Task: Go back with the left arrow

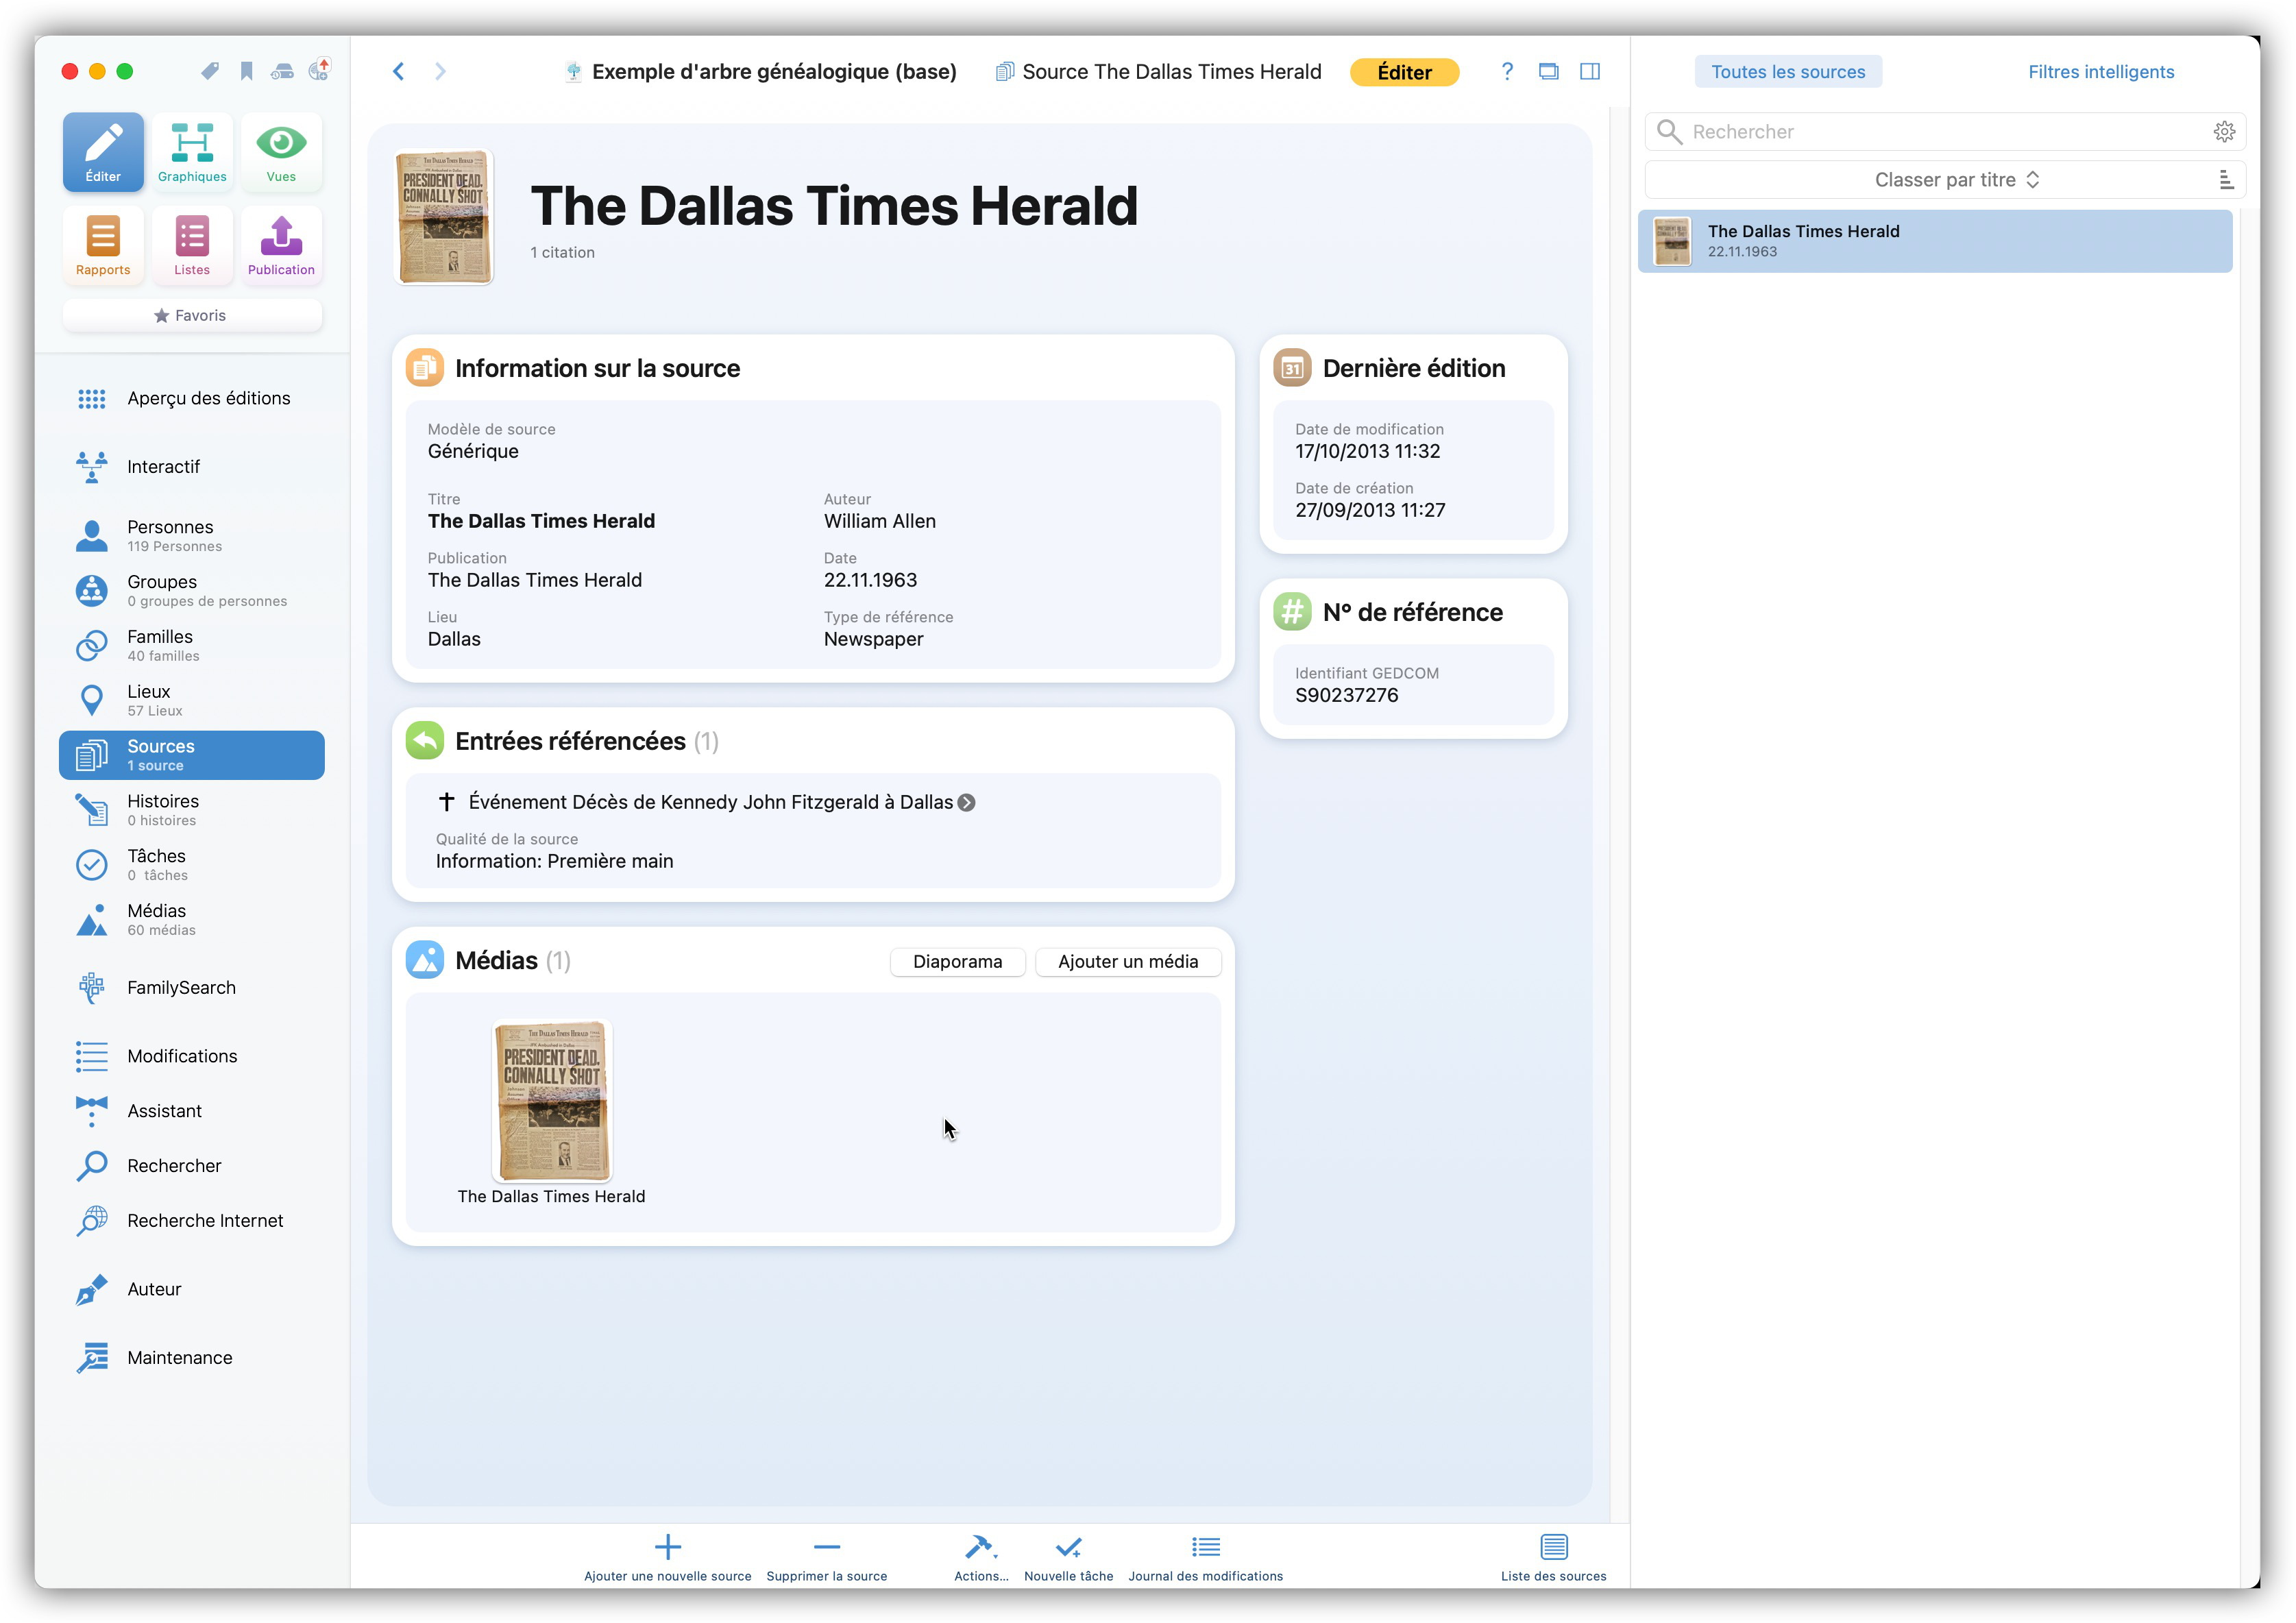Action: click(399, 71)
